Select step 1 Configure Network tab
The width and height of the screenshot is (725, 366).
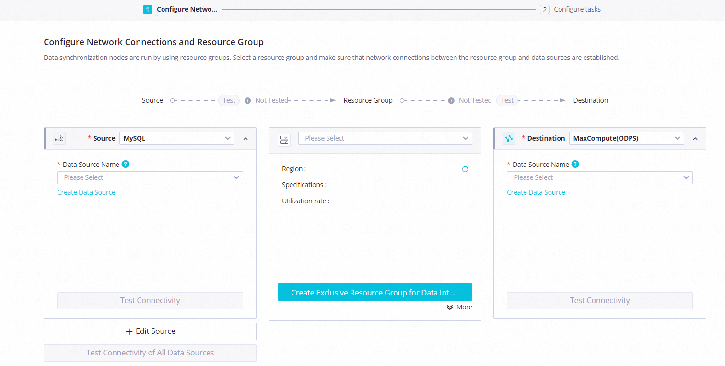[x=180, y=9]
